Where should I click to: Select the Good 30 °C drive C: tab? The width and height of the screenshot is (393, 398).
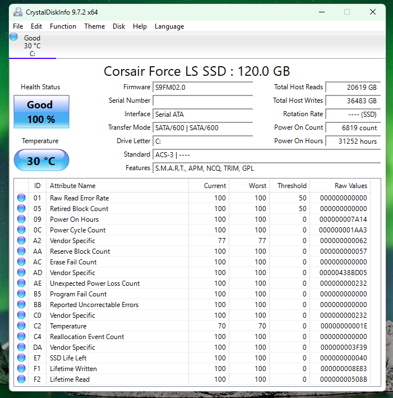tap(32, 46)
